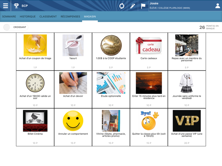Switch to the Historique tab
Screen dimensions: 222x166
tap(28, 17)
